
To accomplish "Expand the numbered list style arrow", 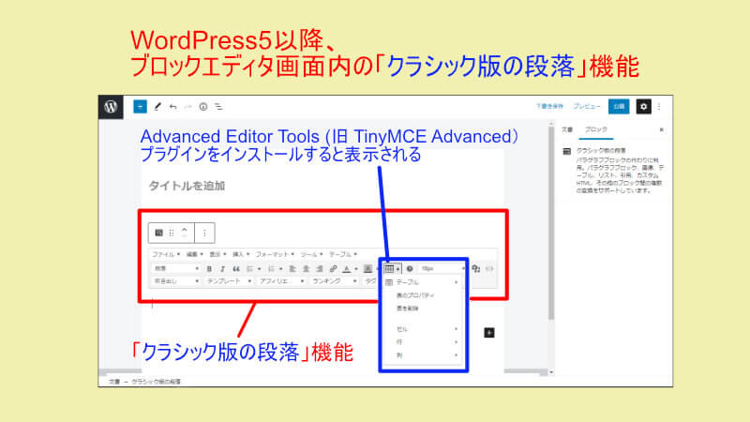I will point(280,269).
